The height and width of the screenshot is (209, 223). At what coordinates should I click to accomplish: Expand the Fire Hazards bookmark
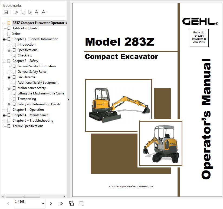(x=9, y=77)
